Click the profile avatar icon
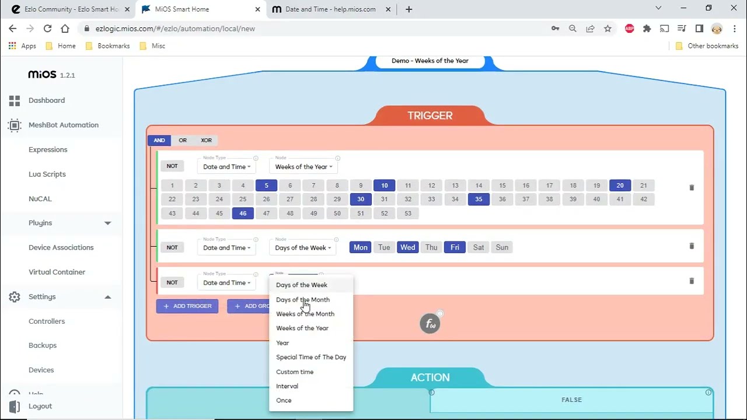This screenshot has height=420, width=747. (717, 28)
